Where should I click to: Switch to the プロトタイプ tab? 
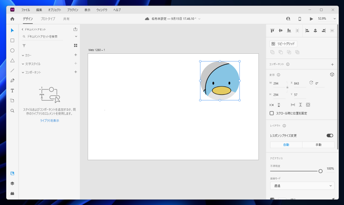pos(48,19)
